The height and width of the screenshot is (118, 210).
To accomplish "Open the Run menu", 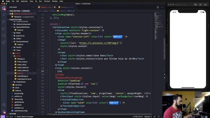I will click(40, 1).
